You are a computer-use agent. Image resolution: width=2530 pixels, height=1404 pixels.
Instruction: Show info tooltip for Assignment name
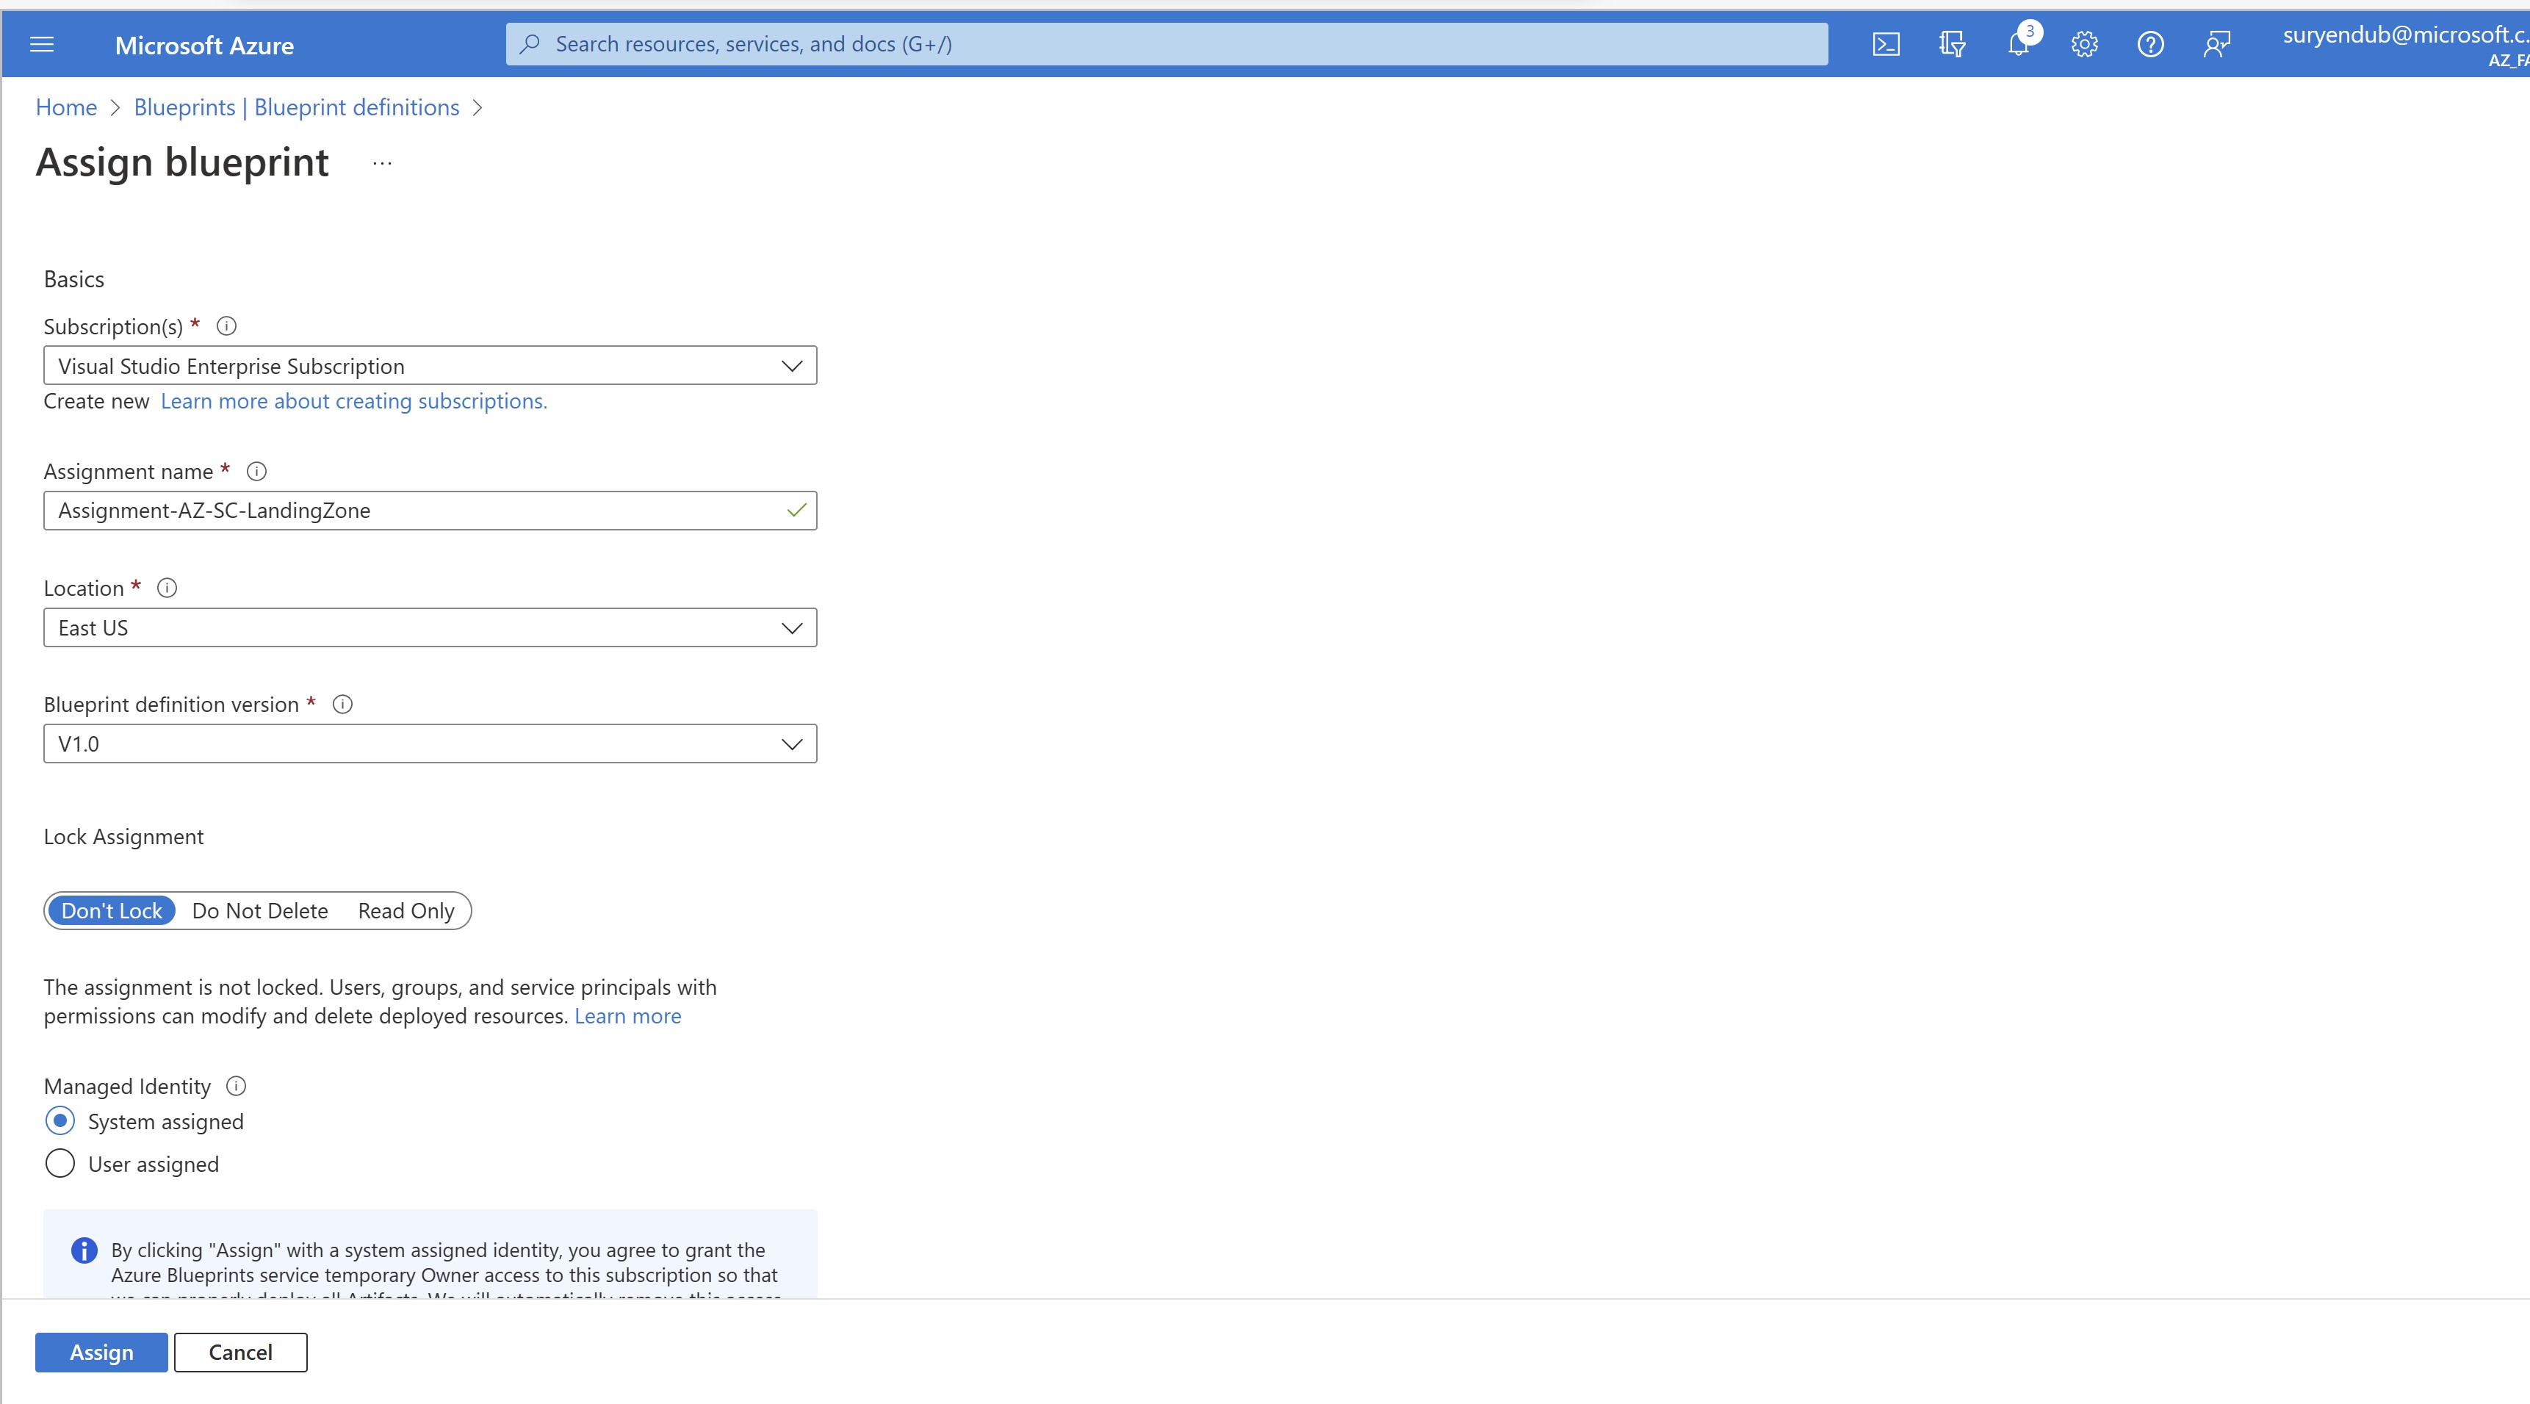[256, 472]
